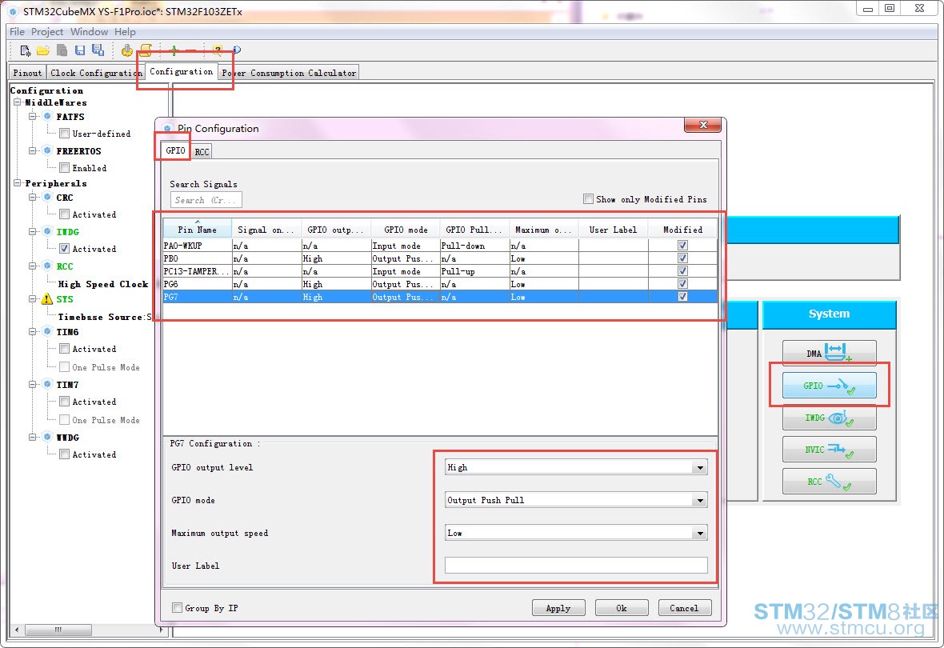Click the Cancel button
Image resolution: width=944 pixels, height=648 pixels.
[x=685, y=608]
